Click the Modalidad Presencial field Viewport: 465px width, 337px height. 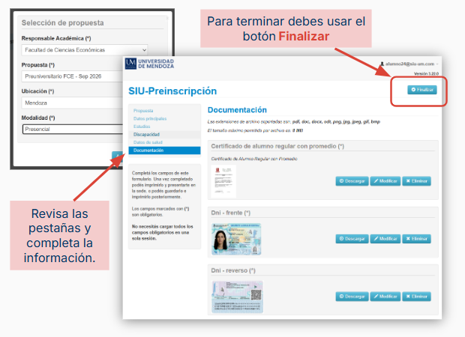pos(73,129)
